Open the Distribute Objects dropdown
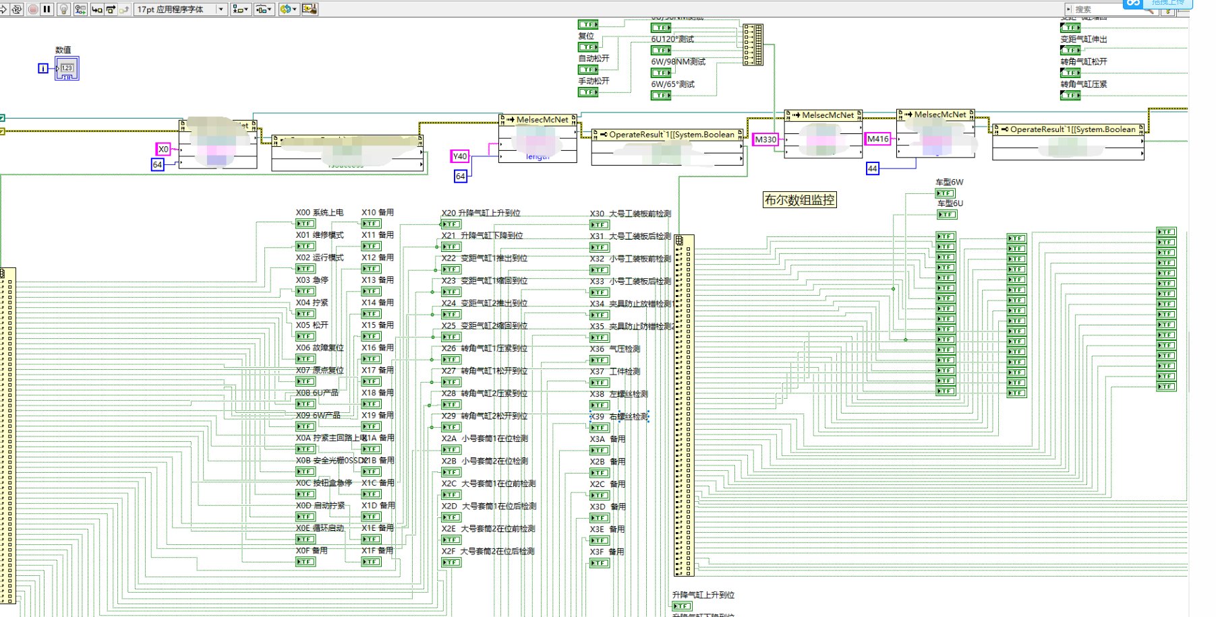Image resolution: width=1216 pixels, height=617 pixels. (264, 9)
